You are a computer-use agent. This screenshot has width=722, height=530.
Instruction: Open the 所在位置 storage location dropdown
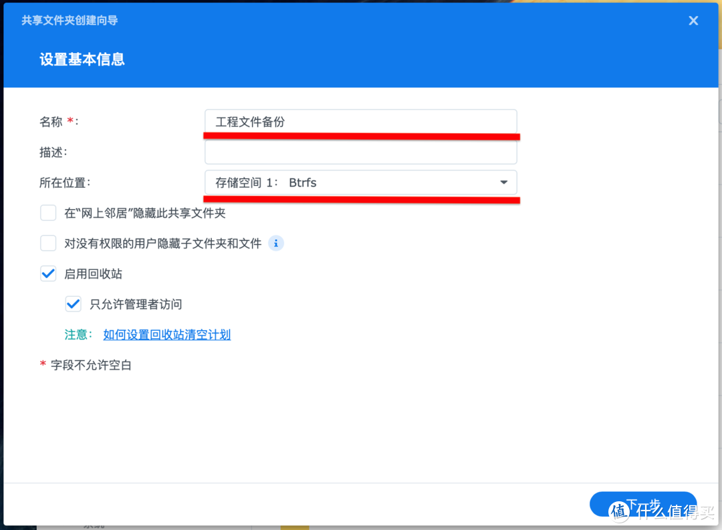(x=361, y=182)
